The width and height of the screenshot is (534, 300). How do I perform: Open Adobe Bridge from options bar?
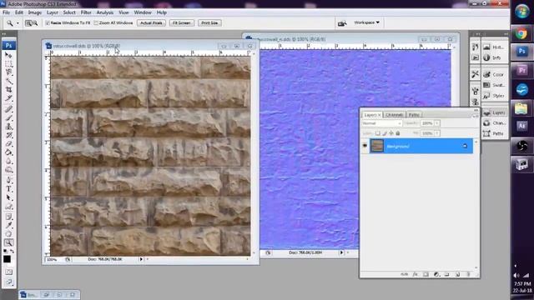pos(342,23)
